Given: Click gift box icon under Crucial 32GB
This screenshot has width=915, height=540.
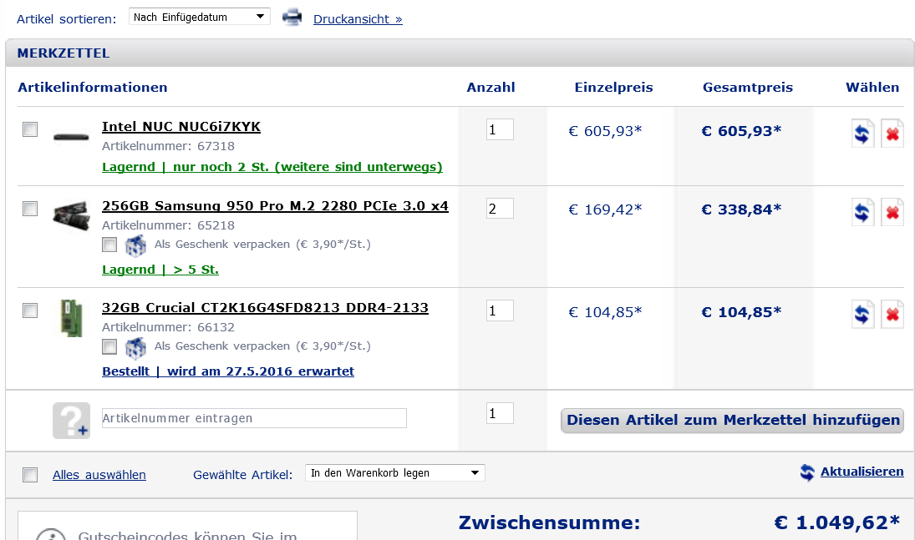Looking at the screenshot, I should click(x=135, y=347).
